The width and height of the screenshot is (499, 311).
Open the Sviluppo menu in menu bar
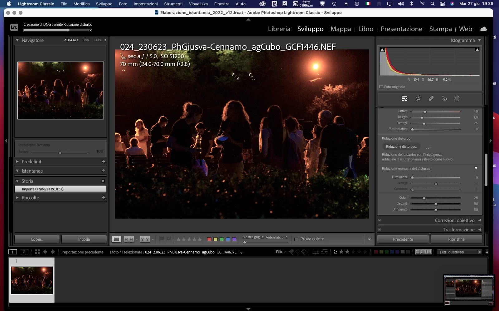104,4
